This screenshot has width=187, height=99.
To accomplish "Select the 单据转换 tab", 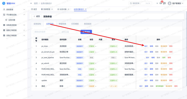I will pos(62,24).
